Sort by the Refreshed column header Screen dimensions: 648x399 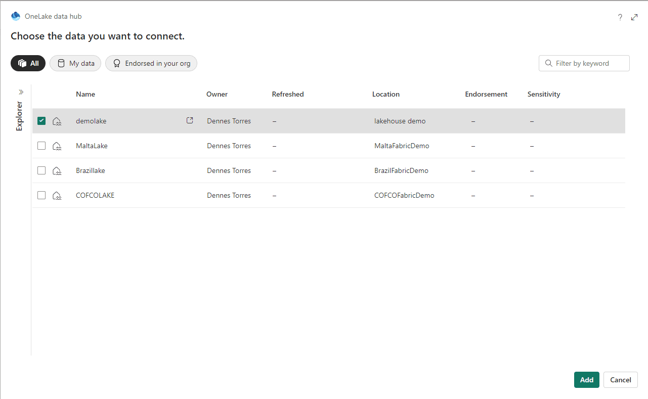(x=288, y=94)
